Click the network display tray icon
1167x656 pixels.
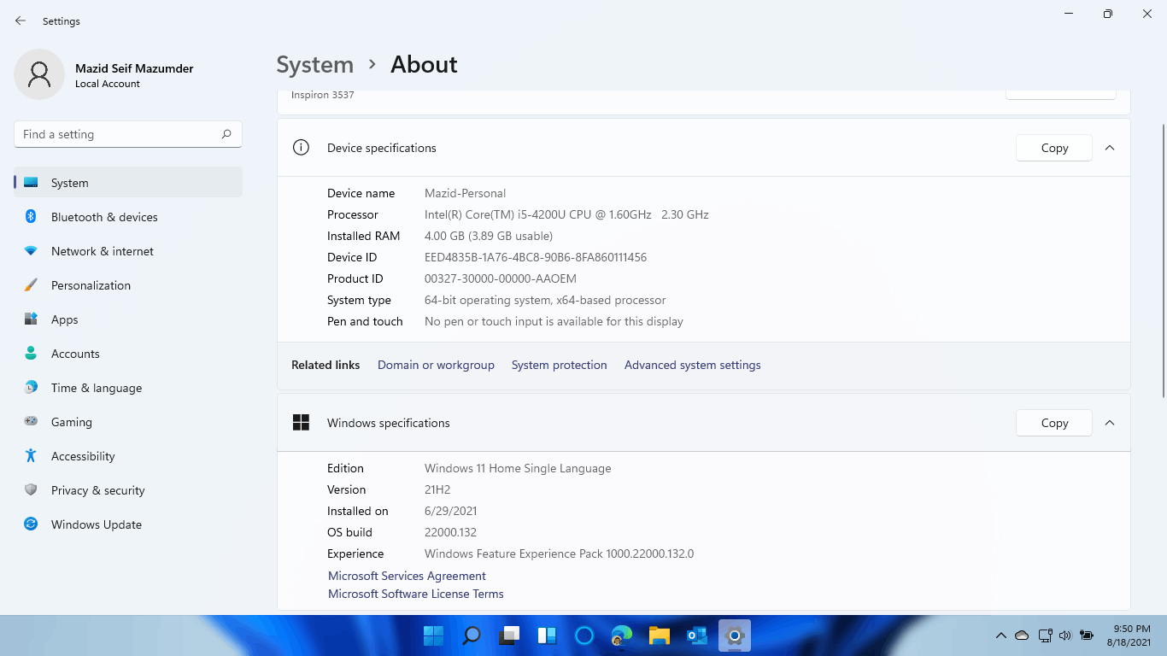pyautogui.click(x=1044, y=635)
